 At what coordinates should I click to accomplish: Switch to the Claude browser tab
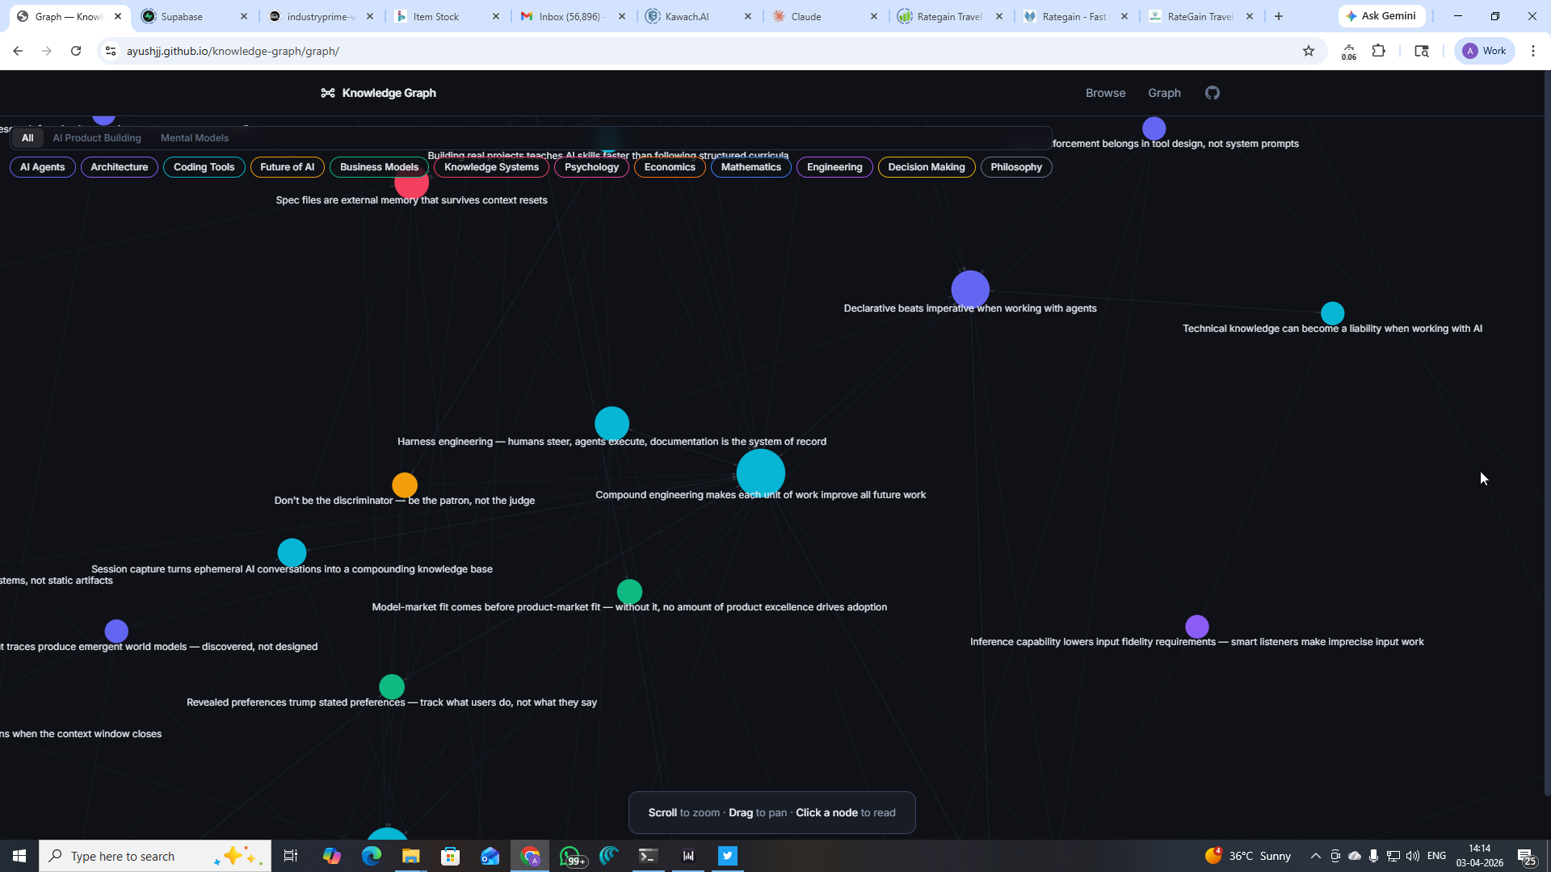click(808, 16)
